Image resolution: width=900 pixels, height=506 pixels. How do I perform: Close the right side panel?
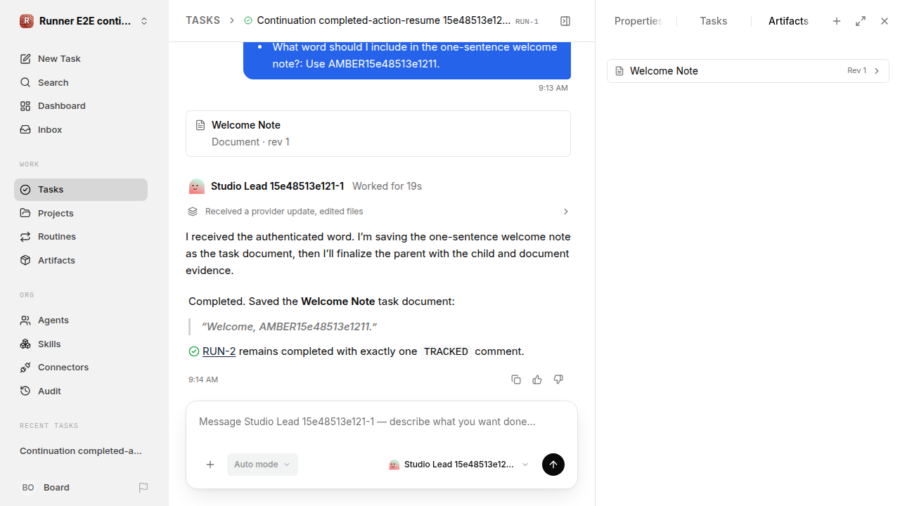pos(885,21)
